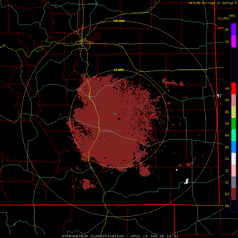This screenshot has width=238, height=238.
Task: Click the "HA" legend label
Action: (227, 89)
